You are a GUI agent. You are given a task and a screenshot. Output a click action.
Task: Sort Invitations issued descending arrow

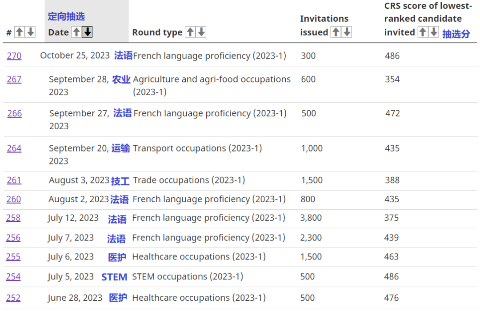347,32
